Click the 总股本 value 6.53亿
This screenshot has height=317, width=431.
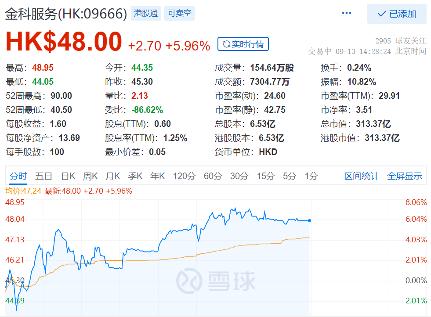[x=262, y=124]
